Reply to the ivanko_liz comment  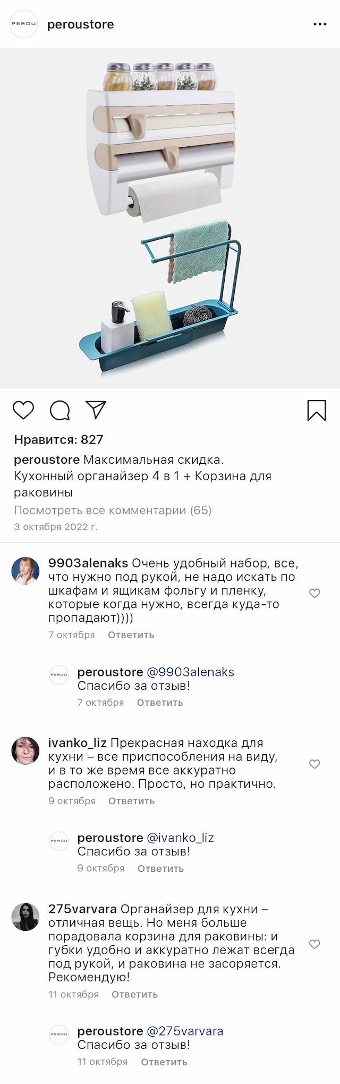pyautogui.click(x=131, y=801)
